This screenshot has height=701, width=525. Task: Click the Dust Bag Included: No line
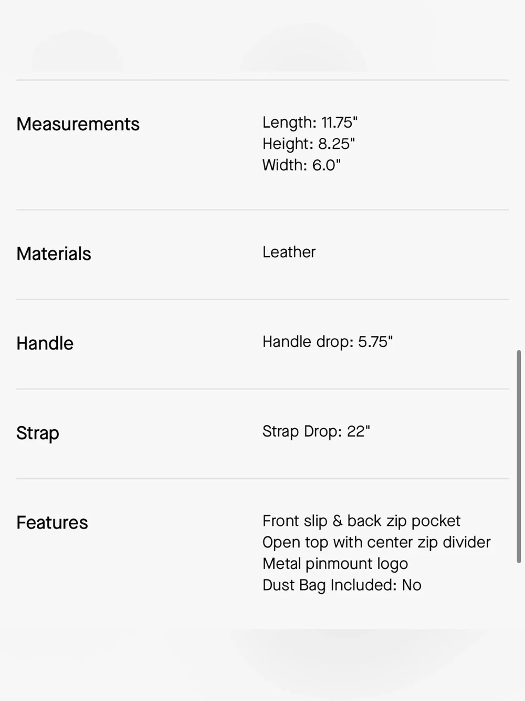pos(342,585)
